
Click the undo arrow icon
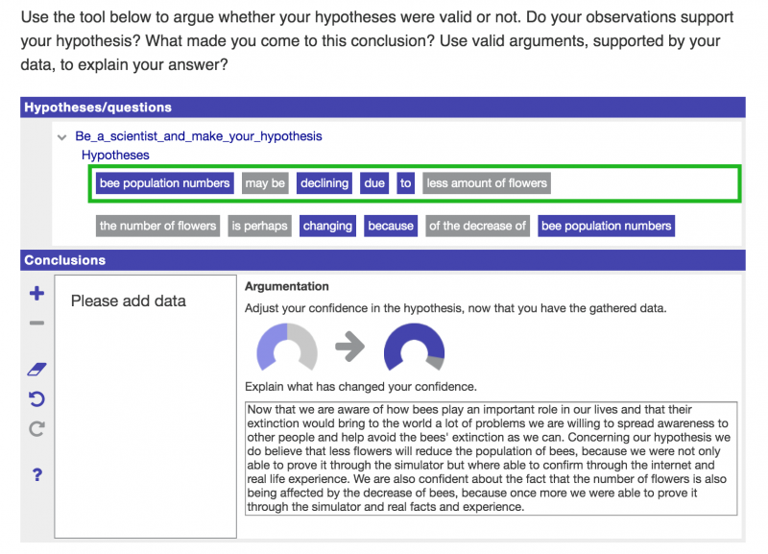(x=36, y=398)
